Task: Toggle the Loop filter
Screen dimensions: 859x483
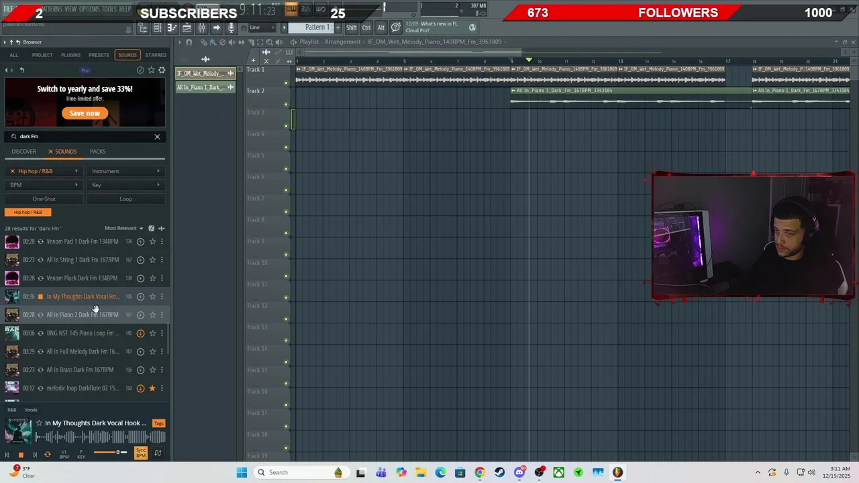Action: 125,199
